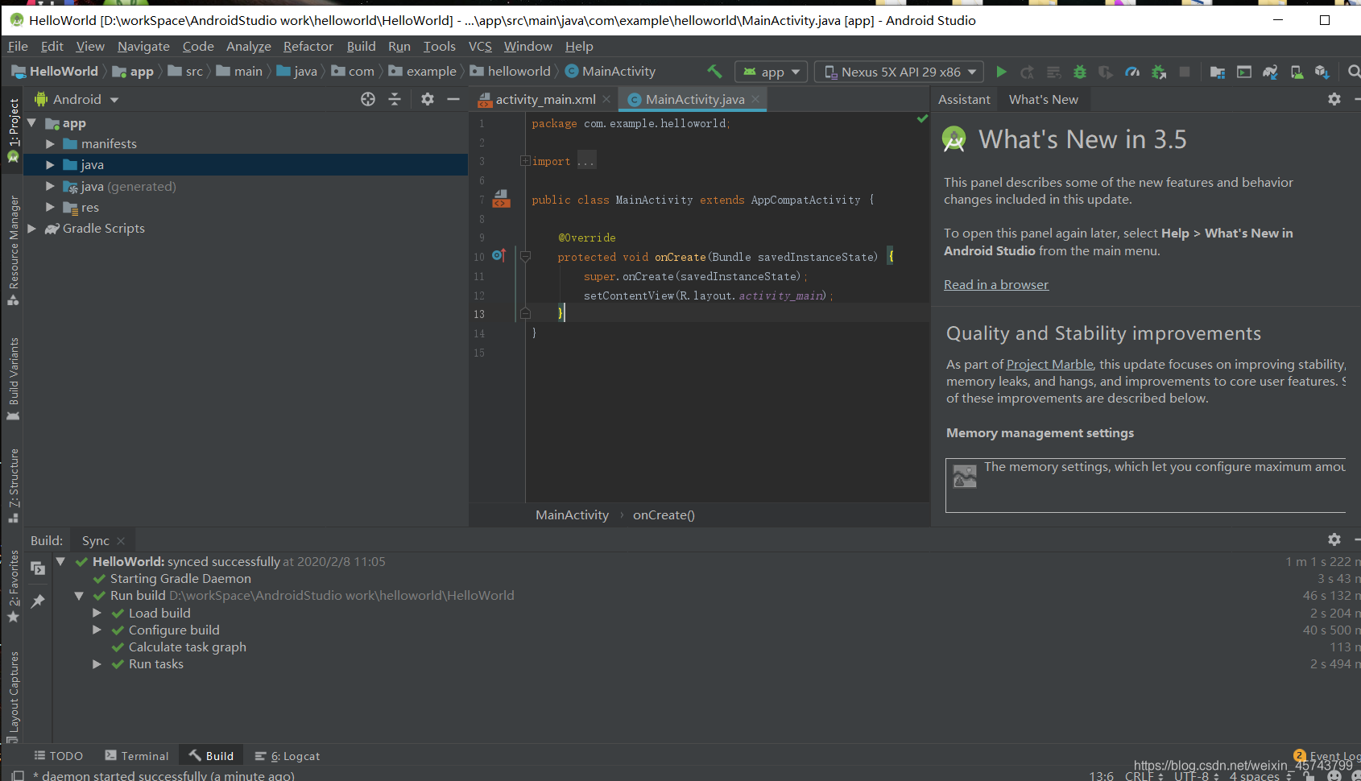Expand Gradle Scripts node
The height and width of the screenshot is (781, 1361).
click(31, 229)
